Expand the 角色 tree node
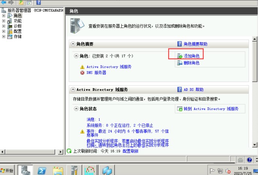Image resolution: width=258 pixels, height=175 pixels. [4, 16]
